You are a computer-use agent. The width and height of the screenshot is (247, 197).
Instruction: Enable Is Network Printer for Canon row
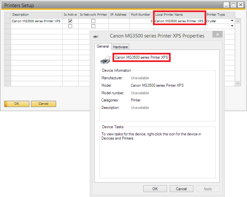[x=93, y=21]
